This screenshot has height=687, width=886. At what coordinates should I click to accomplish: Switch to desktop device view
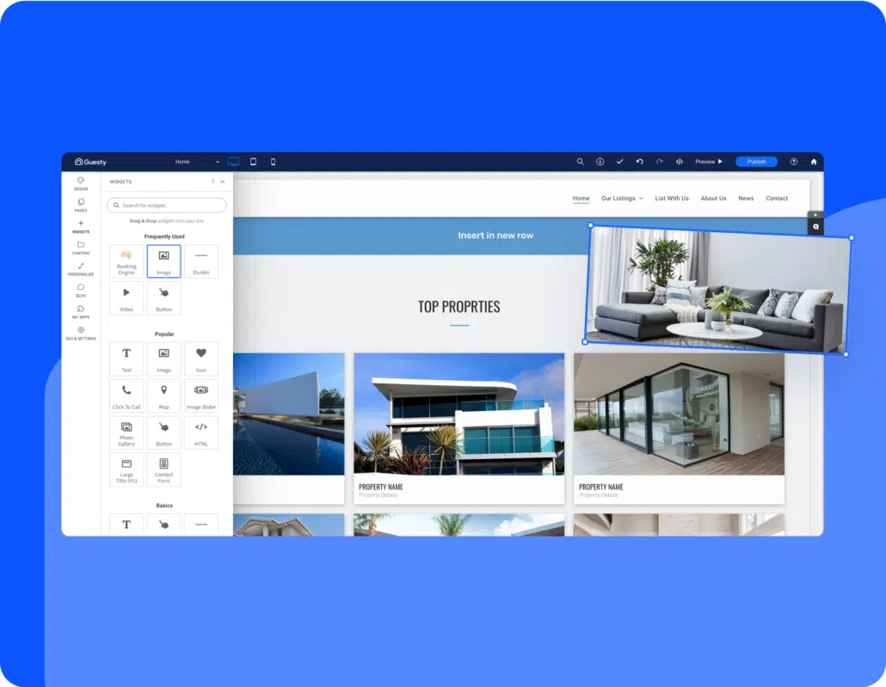[233, 162]
